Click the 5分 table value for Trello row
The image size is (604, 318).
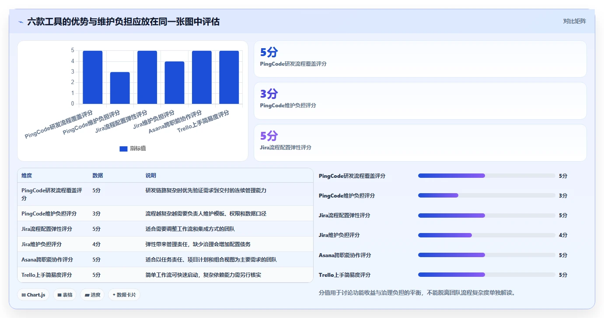[x=97, y=275]
